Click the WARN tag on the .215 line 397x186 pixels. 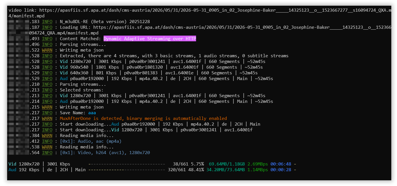click(47, 107)
